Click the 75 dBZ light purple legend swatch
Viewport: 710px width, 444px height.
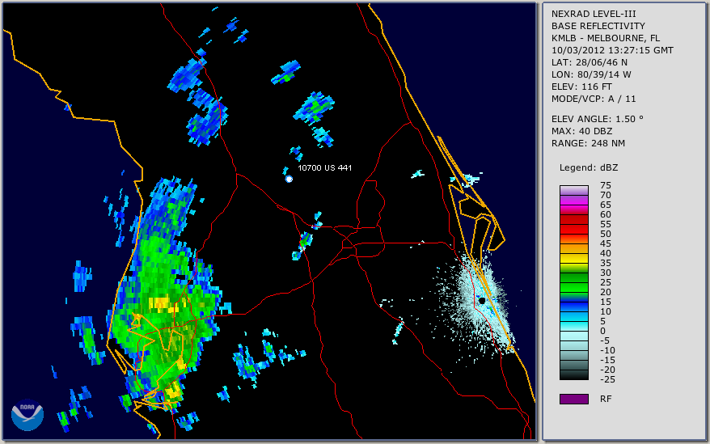[x=573, y=190]
